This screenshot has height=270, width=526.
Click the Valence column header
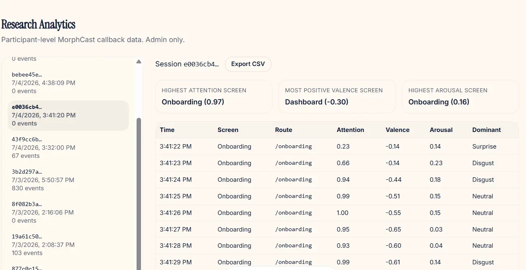(398, 130)
